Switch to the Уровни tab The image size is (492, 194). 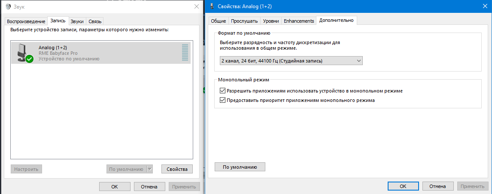[270, 21]
